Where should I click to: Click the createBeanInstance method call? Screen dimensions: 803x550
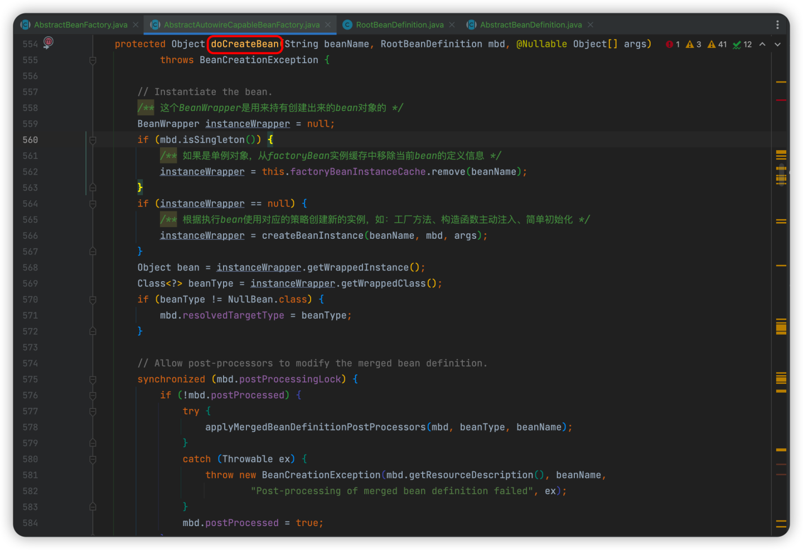click(312, 235)
